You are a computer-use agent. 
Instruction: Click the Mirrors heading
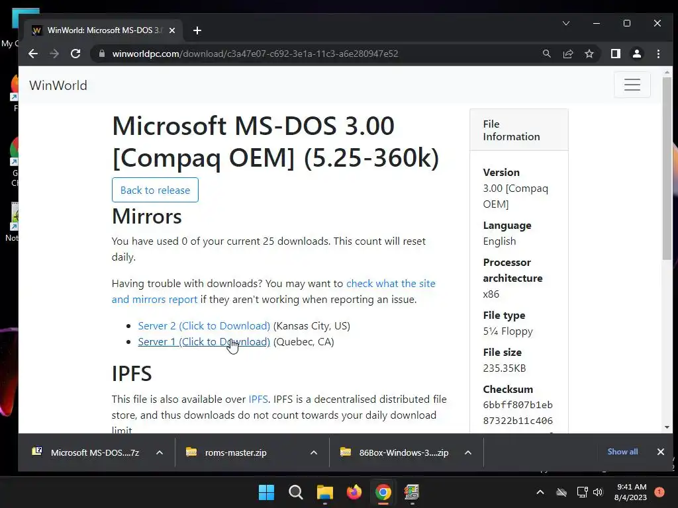(146, 216)
